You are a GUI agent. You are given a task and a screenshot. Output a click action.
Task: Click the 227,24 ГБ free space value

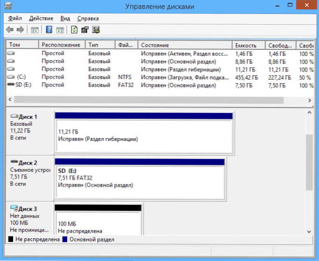279,78
